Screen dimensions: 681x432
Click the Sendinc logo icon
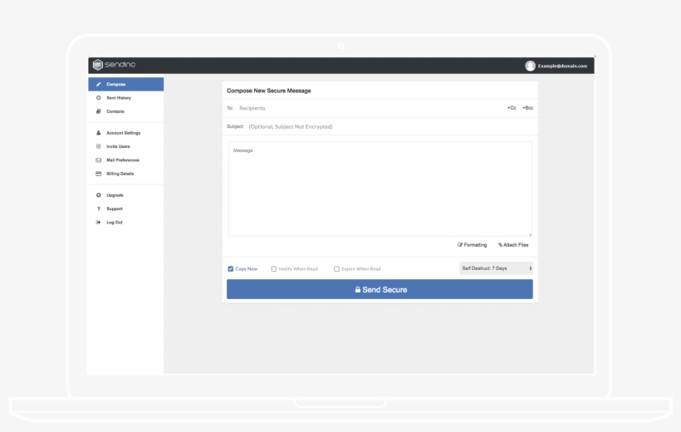[98, 65]
